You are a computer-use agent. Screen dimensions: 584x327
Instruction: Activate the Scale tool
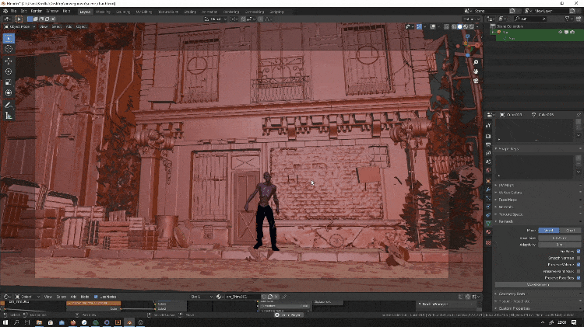(9, 82)
